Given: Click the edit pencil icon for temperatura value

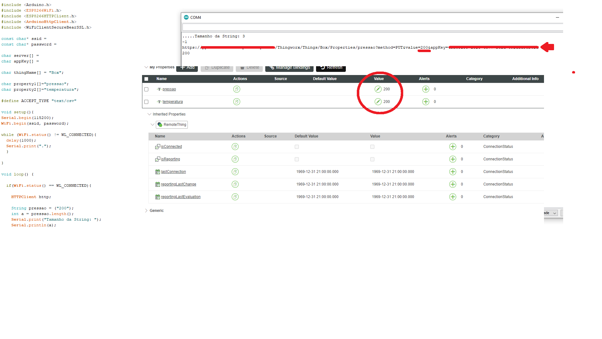Looking at the screenshot, I should click(378, 102).
